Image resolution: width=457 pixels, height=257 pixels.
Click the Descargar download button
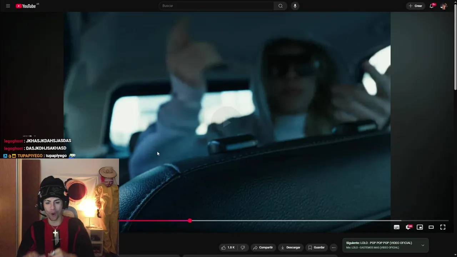291,247
